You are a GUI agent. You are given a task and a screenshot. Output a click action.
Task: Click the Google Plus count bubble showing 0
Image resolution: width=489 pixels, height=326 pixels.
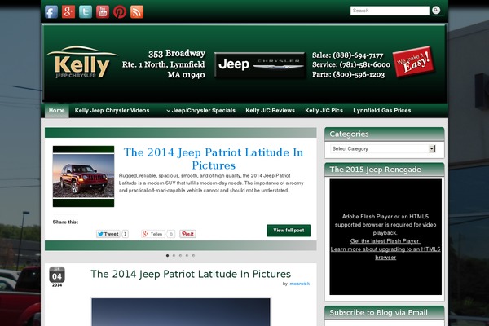171,234
